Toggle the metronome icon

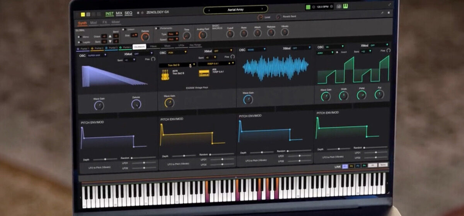coord(339,7)
